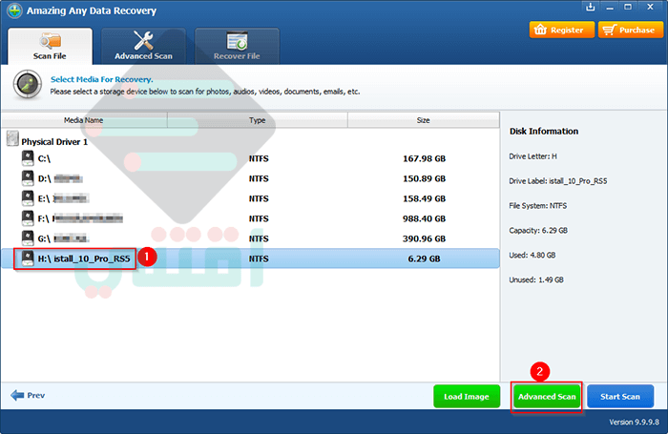Viewport: 668px width, 434px height.
Task: Open the Scan File tab
Action: pos(50,47)
